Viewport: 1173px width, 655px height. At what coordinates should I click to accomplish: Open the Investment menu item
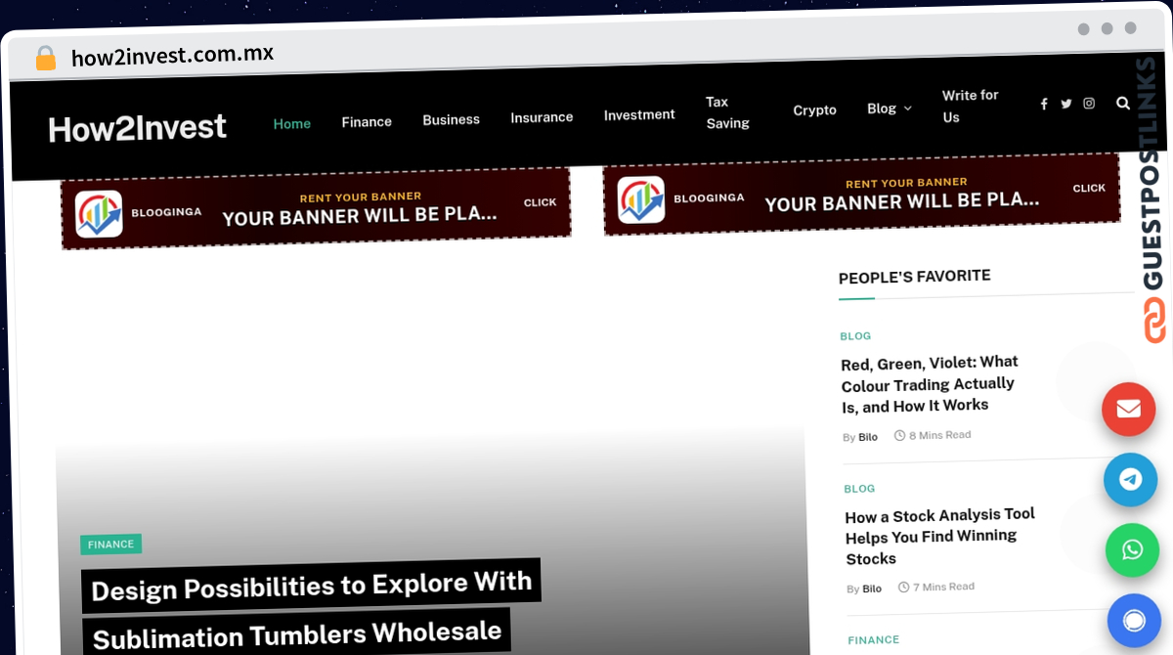pos(639,114)
